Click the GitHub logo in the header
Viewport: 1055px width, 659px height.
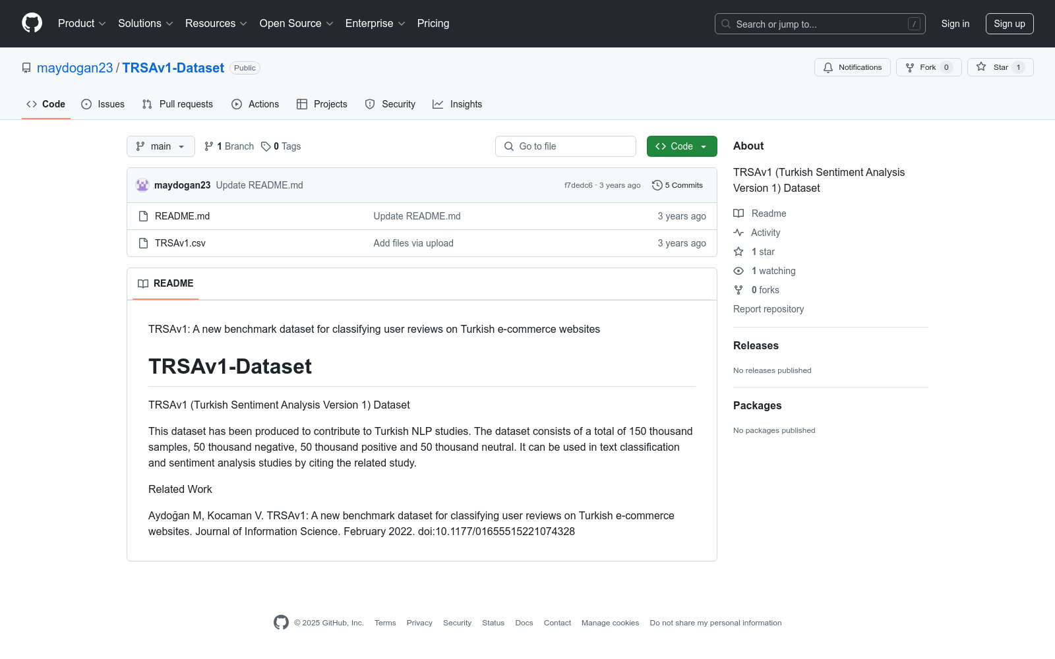coord(32,23)
